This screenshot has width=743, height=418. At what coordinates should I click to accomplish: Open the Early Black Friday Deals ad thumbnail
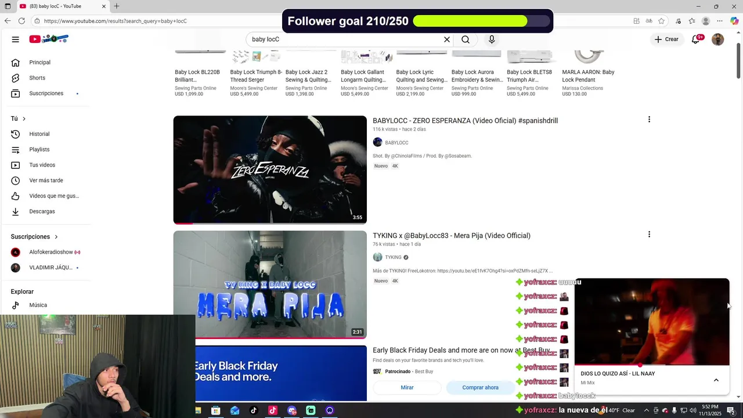[x=281, y=373]
